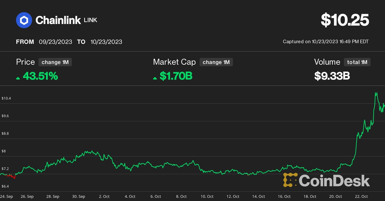Select the Price section header
This screenshot has width=385, height=201.
click(25, 62)
